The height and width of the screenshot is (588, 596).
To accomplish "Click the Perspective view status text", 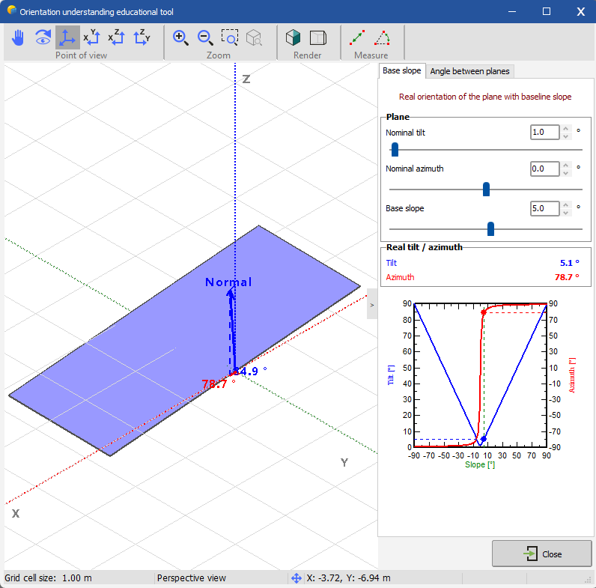I will point(191,578).
